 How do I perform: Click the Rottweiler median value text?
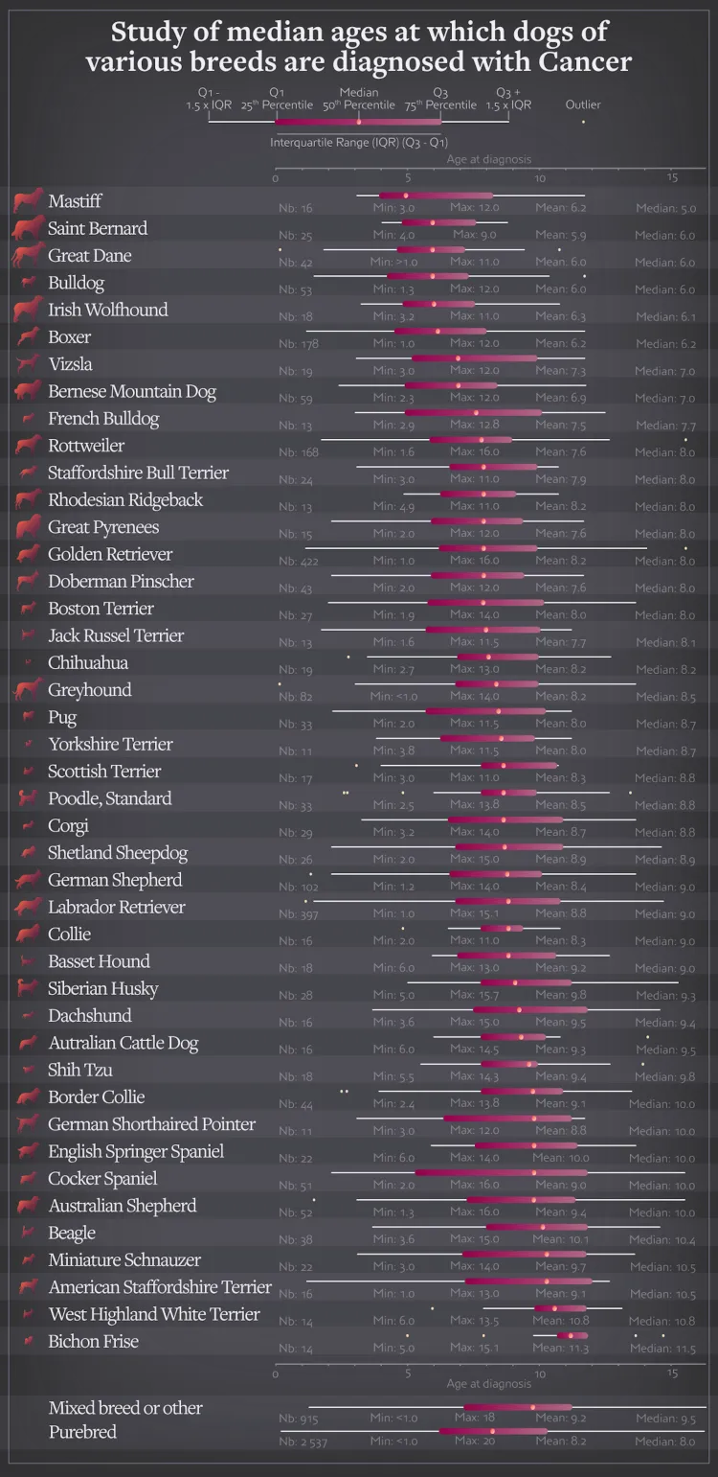[x=664, y=452]
